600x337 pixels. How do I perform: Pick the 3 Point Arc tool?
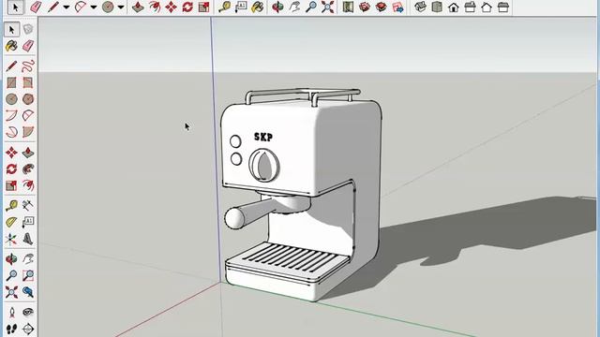tap(11, 132)
